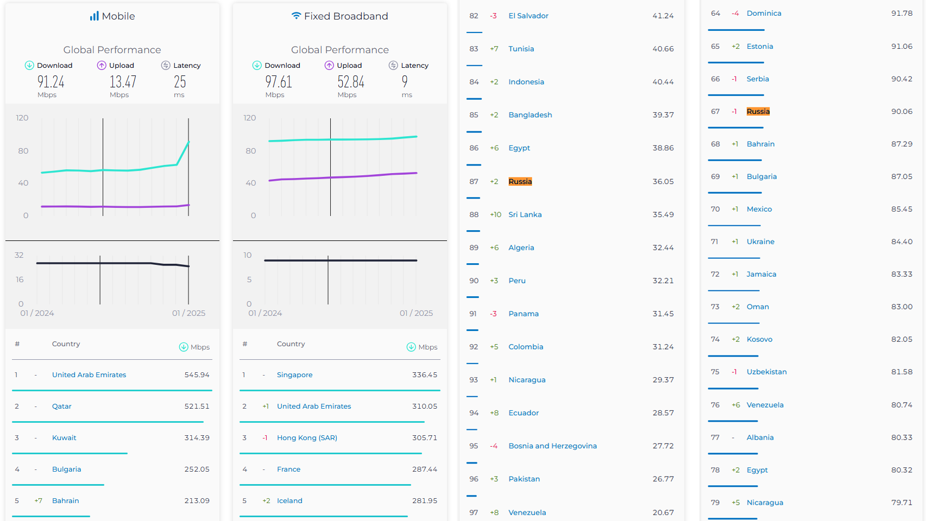The width and height of the screenshot is (926, 521).
Task: Click the Mbps download icon in Fixed Broadband table header
Action: point(411,347)
